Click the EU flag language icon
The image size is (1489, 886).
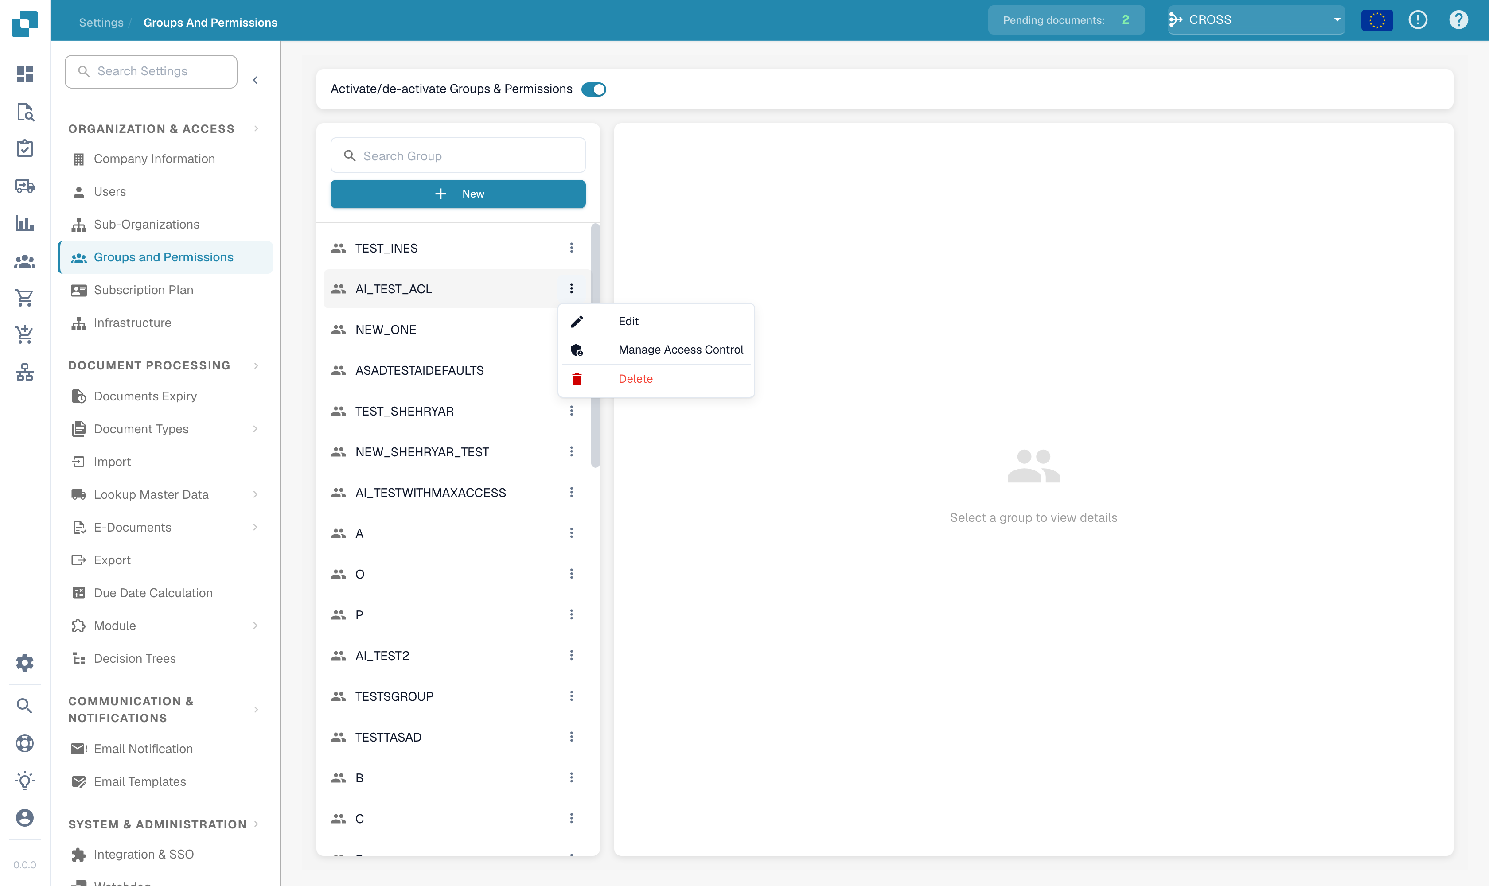[1377, 19]
